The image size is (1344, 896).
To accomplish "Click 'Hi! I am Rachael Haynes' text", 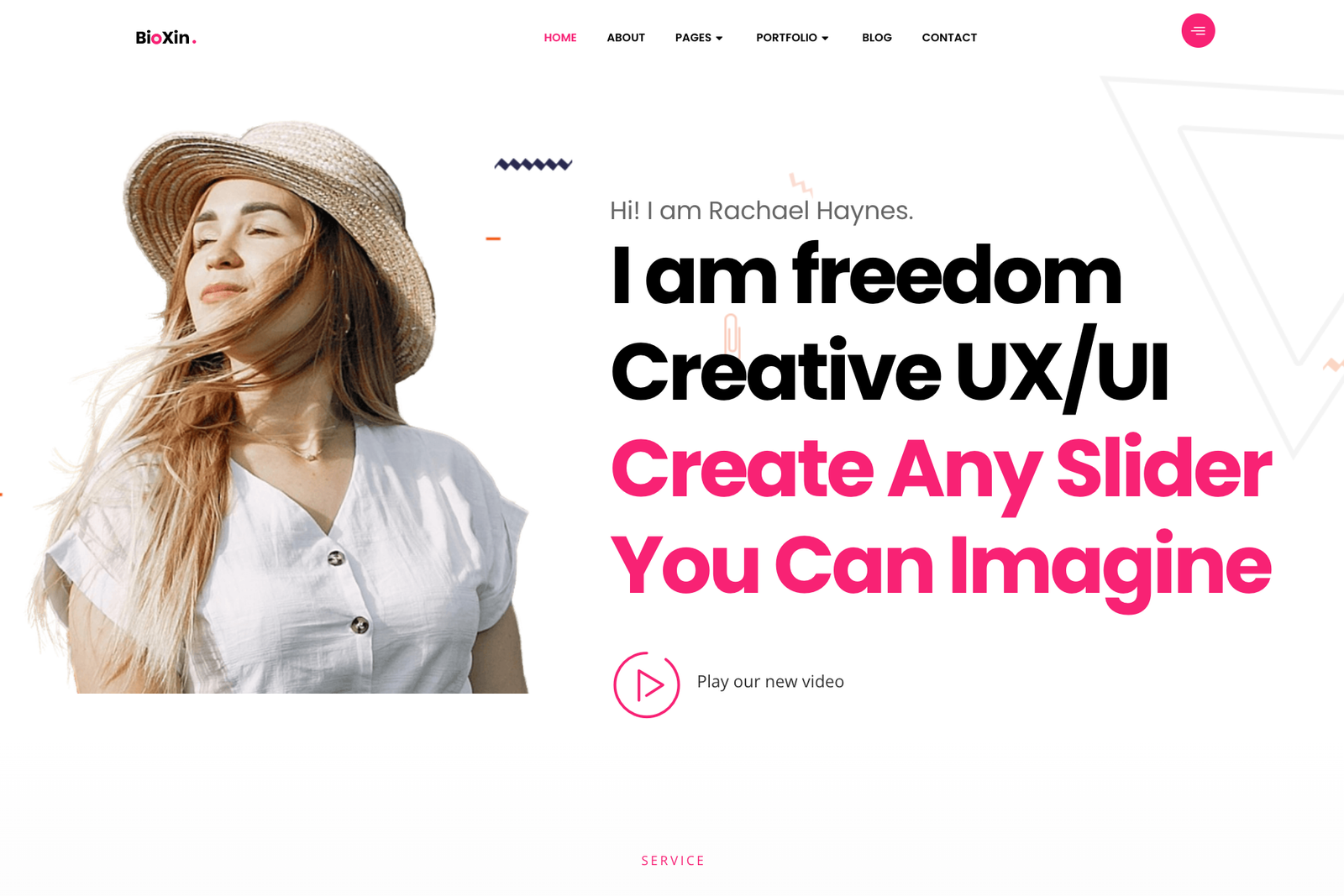I will (x=761, y=211).
